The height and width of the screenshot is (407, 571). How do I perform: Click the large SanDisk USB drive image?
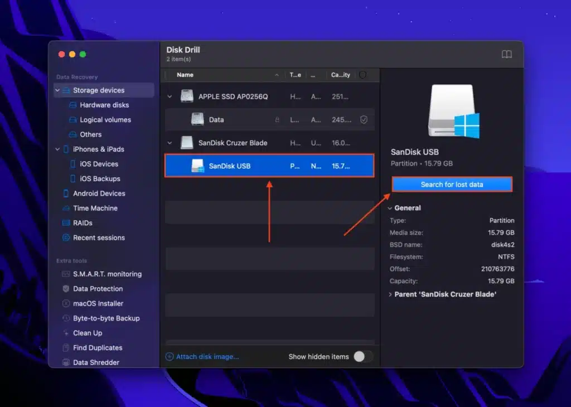454,111
